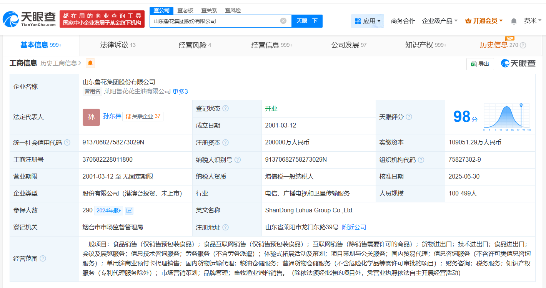546x288 pixels.
Task: Click the help icon beside 天眼评分
Action: click(x=409, y=117)
